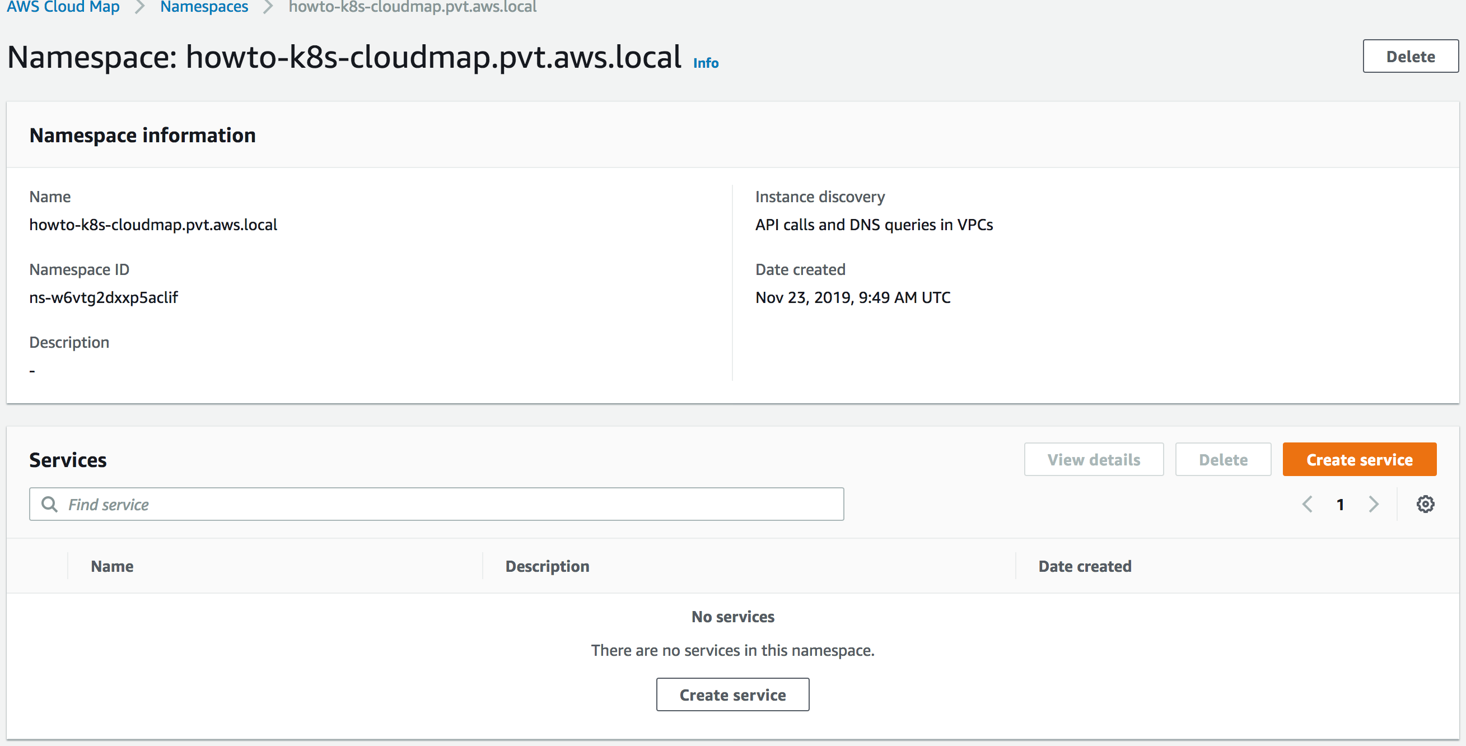Click the magnifier icon in Find service box
1466x746 pixels.
tap(49, 504)
